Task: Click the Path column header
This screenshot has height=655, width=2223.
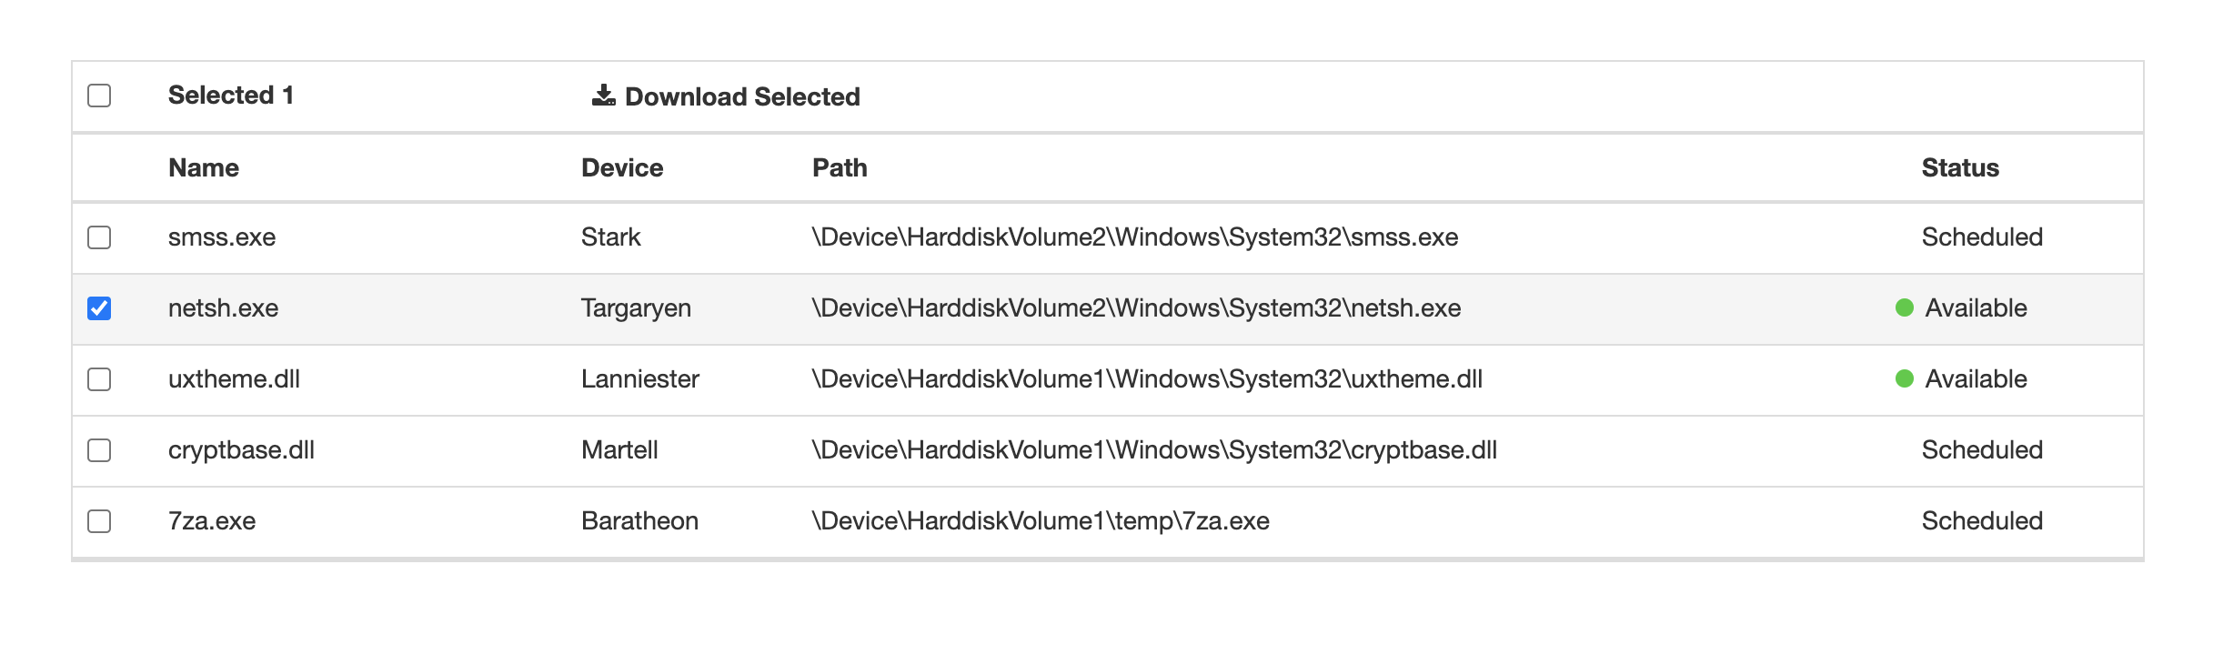Action: (x=839, y=167)
